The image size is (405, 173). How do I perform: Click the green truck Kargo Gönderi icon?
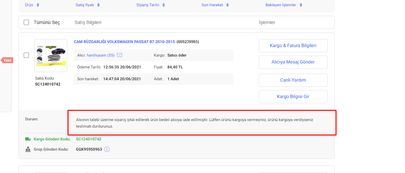pos(28,139)
